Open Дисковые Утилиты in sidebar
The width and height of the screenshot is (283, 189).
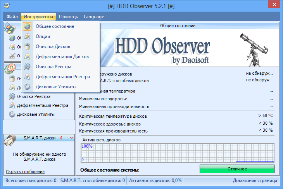(x=36, y=114)
